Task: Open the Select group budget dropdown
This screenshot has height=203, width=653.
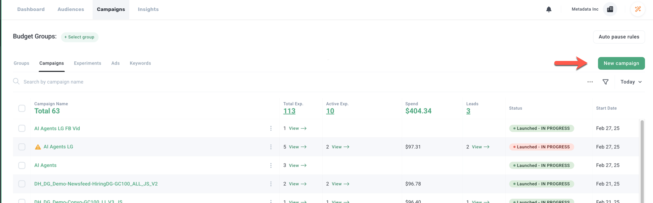Action: (79, 37)
